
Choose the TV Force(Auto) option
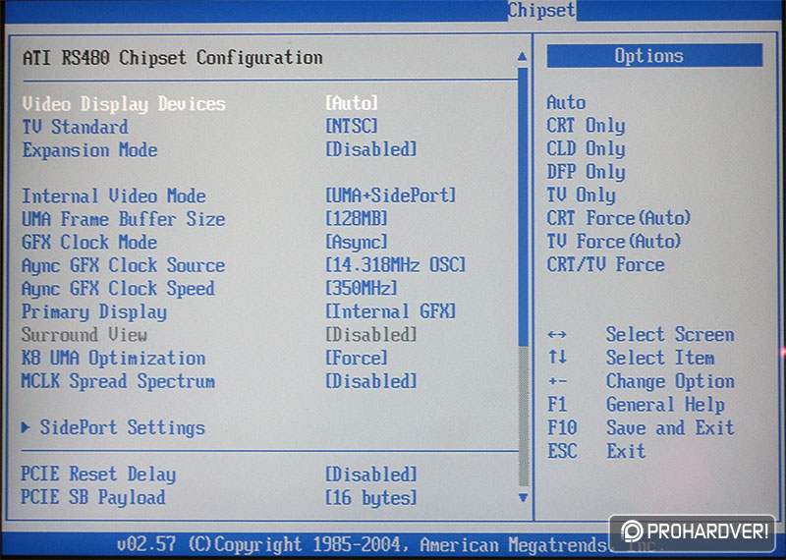click(x=614, y=241)
